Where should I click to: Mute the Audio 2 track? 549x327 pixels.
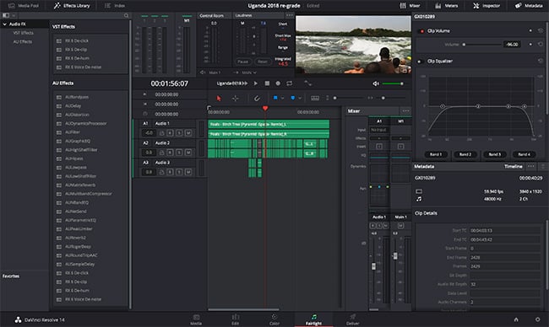(x=188, y=153)
